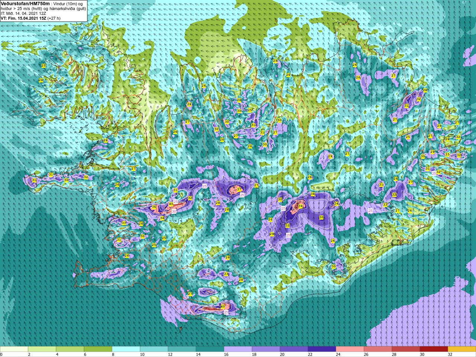Click the 'Veðurstofan/HM750m' title text
476x357 pixels.
[x=26, y=3]
